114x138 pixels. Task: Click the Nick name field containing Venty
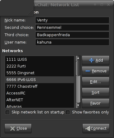[72, 20]
